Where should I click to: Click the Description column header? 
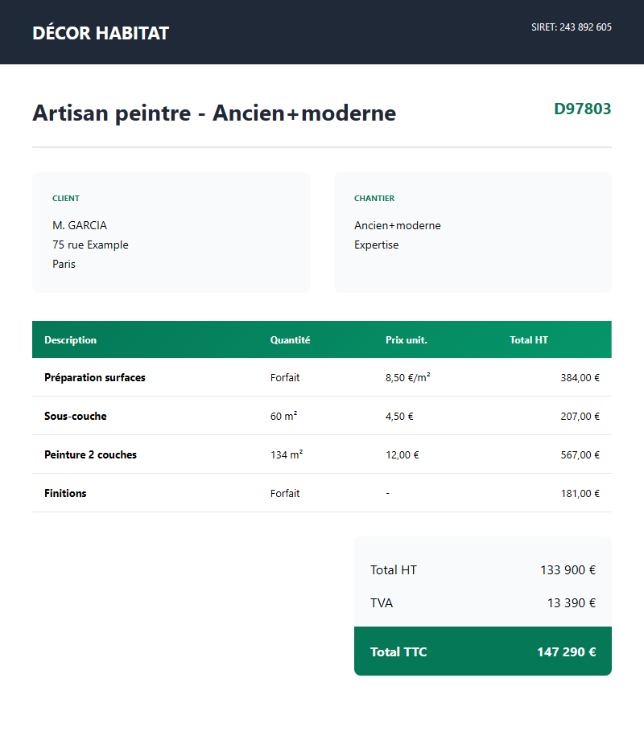pos(70,340)
